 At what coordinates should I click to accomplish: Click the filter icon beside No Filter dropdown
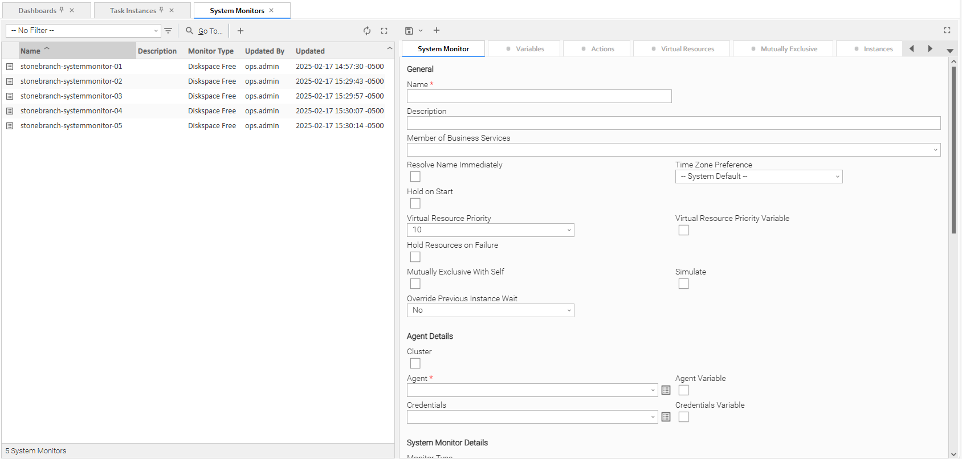coord(168,31)
